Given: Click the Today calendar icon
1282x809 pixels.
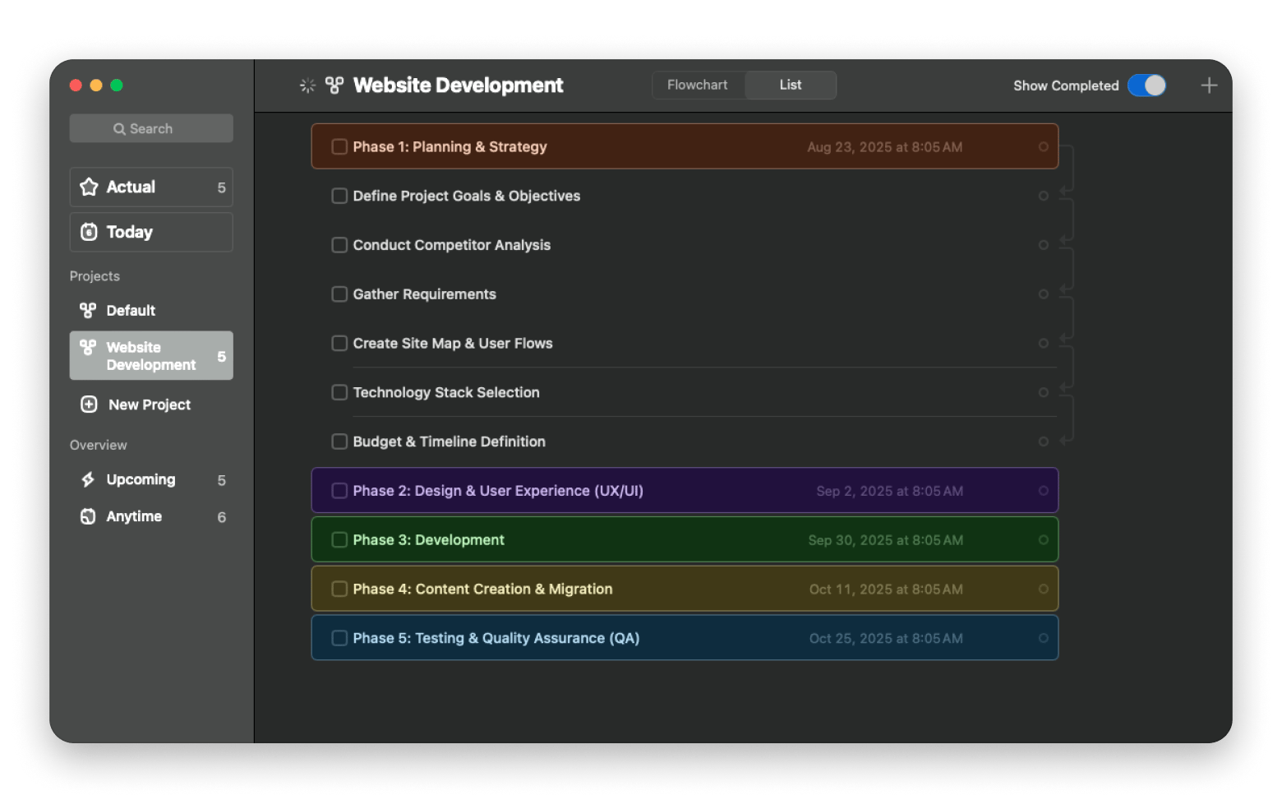Looking at the screenshot, I should point(89,232).
